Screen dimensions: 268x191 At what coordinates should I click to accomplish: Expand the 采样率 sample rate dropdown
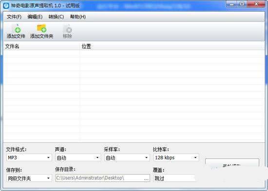(127, 157)
